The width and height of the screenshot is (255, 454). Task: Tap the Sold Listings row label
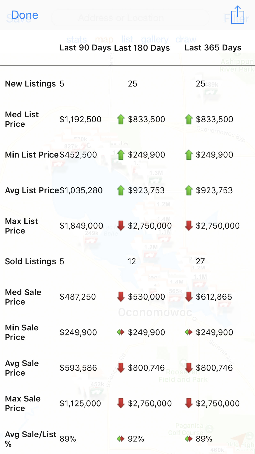pyautogui.click(x=30, y=261)
